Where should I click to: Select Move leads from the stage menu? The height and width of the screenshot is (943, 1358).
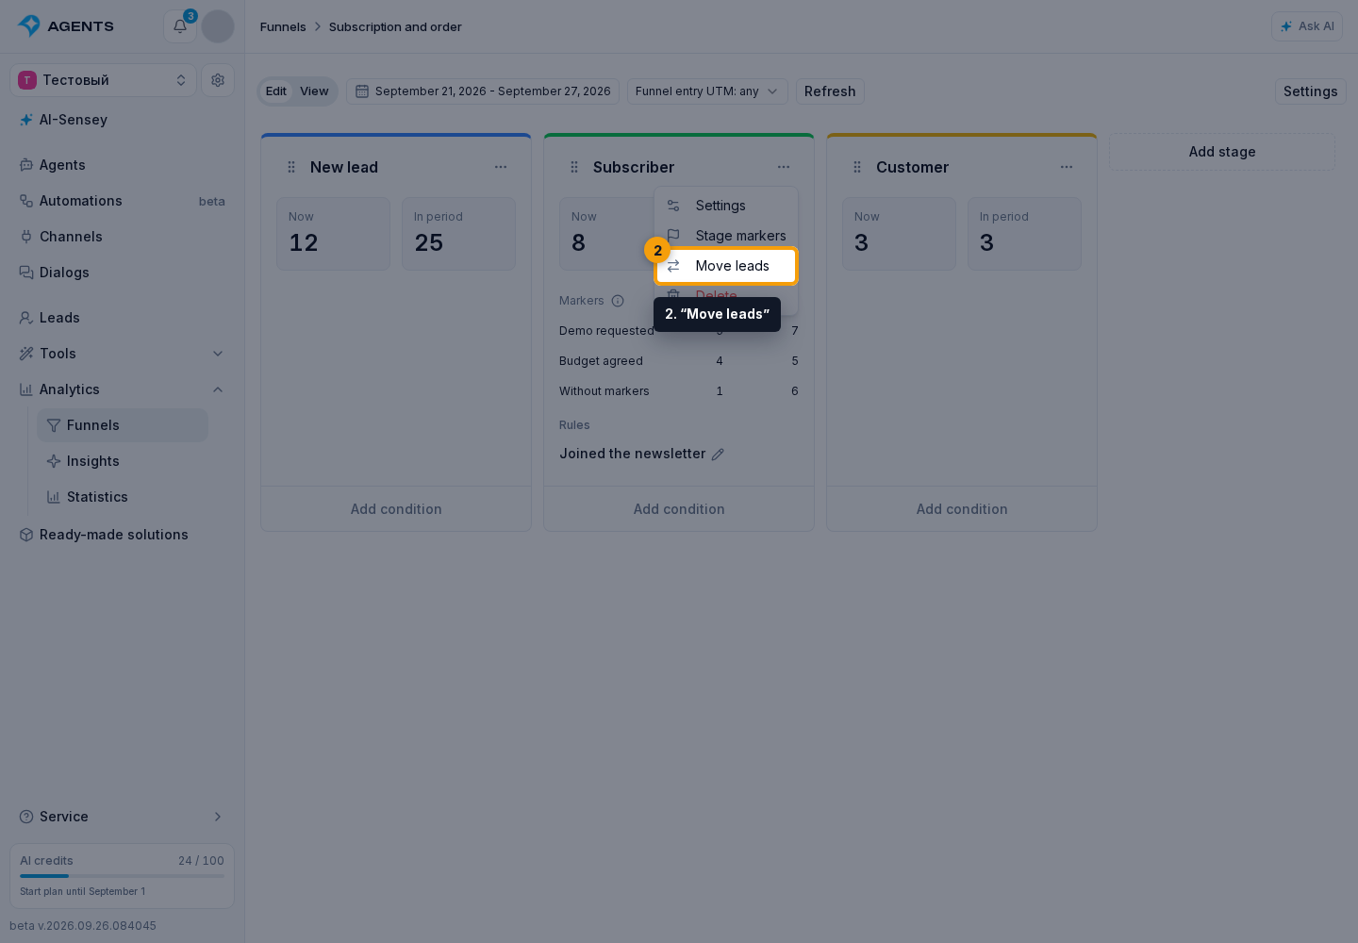click(x=726, y=266)
